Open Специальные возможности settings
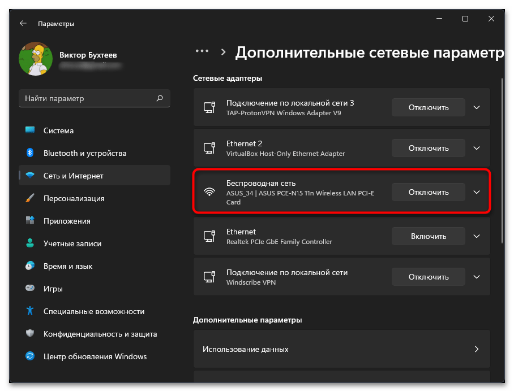This screenshot has width=514, height=392. pyautogui.click(x=95, y=311)
